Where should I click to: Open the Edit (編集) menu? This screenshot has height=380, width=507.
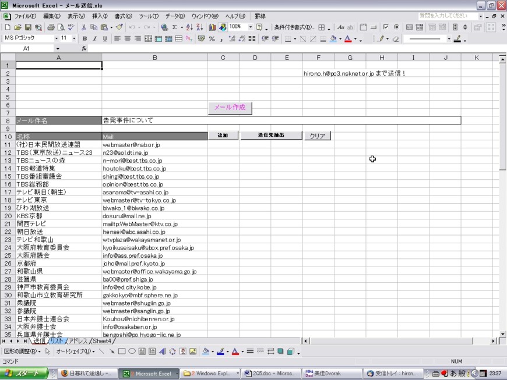pos(51,16)
